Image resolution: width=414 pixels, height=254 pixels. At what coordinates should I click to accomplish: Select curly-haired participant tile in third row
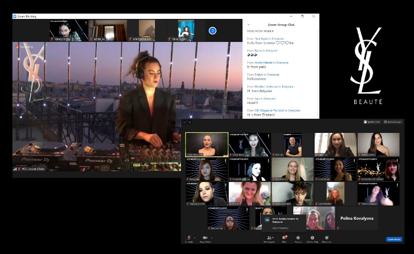coord(293,194)
